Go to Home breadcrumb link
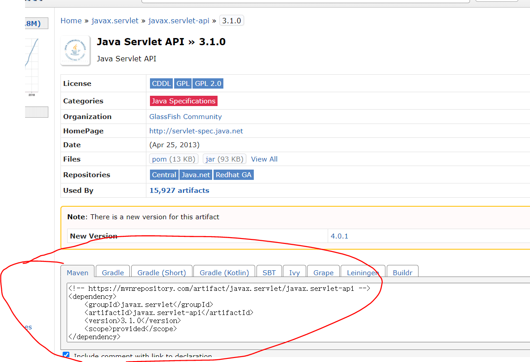This screenshot has width=530, height=362. (x=71, y=21)
